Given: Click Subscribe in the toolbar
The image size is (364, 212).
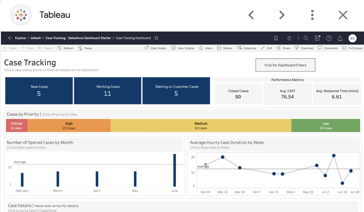Looking at the screenshot, I should (246, 48).
